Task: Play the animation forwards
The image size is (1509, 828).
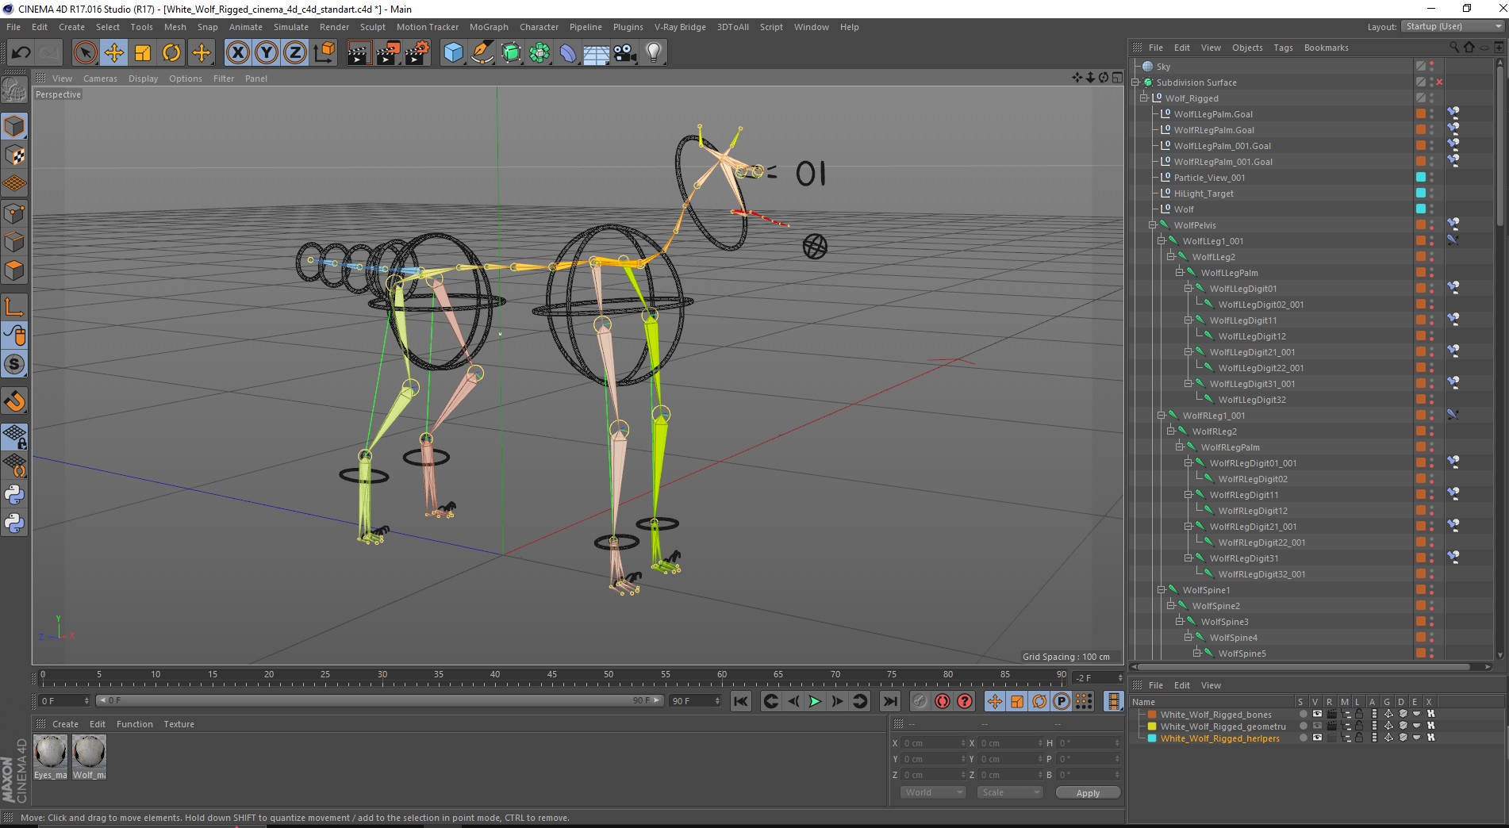Action: [x=815, y=701]
